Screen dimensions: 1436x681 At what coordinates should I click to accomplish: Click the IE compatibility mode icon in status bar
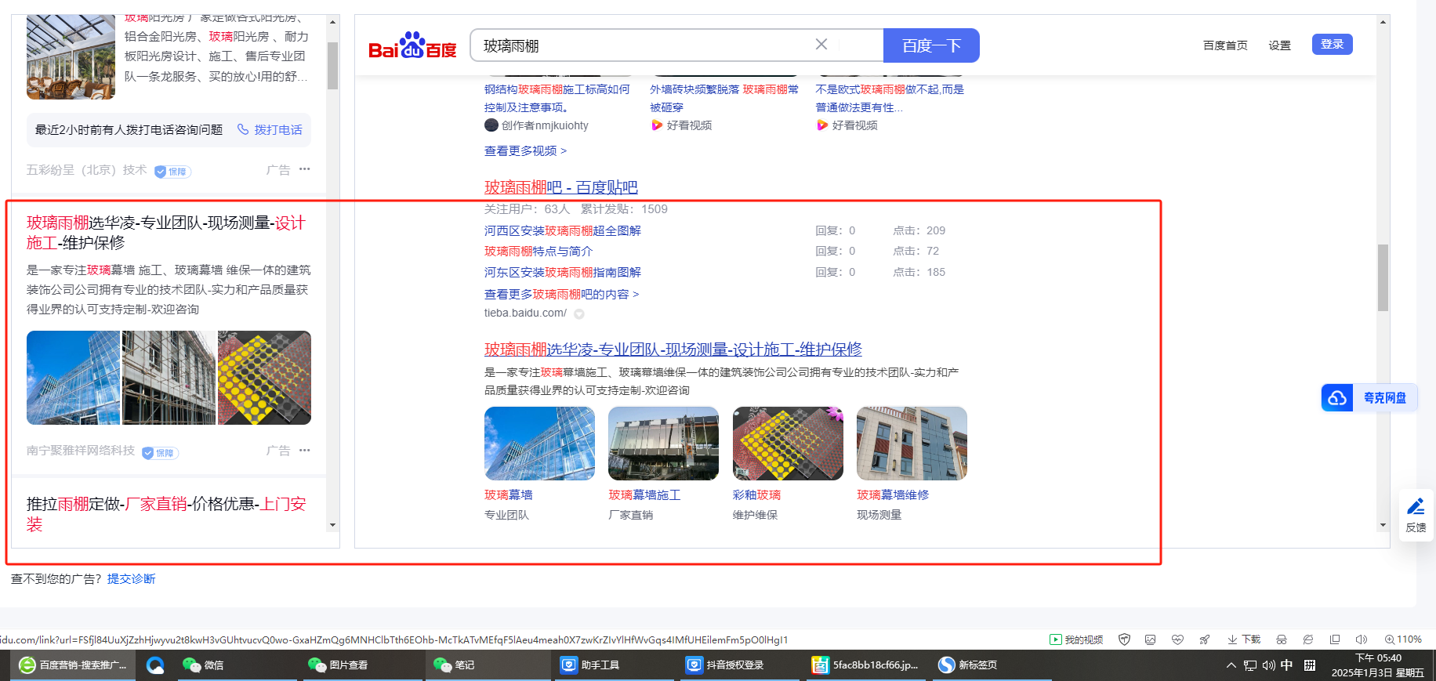(x=1308, y=639)
